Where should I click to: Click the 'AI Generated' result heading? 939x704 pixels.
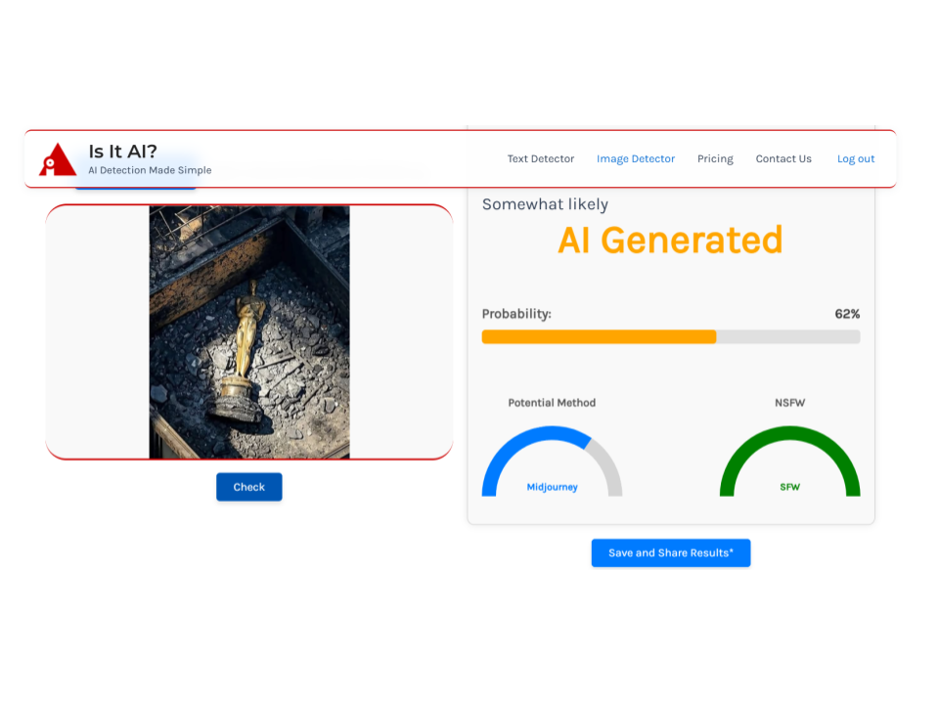(670, 241)
